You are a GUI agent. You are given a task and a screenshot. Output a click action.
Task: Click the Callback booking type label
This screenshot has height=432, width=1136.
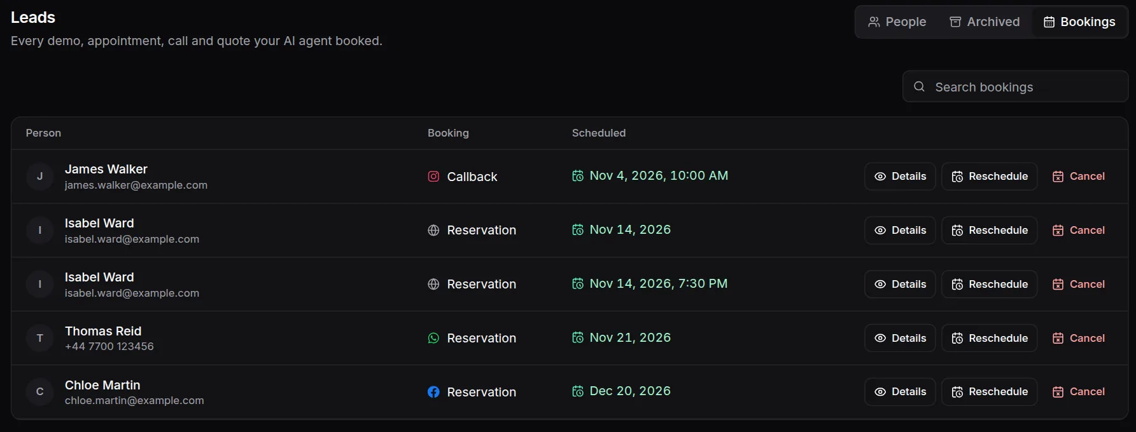[x=472, y=177]
